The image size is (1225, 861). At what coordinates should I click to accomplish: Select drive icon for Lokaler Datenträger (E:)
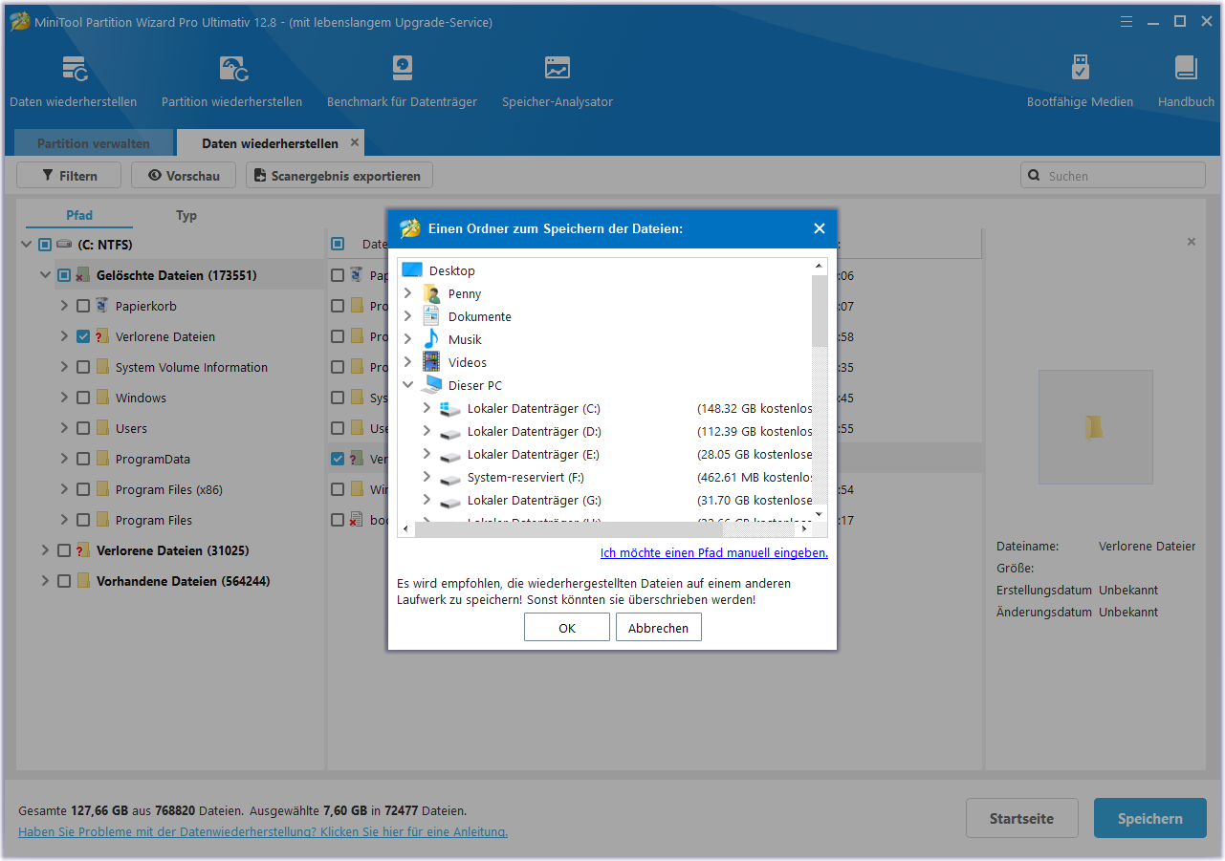450,455
